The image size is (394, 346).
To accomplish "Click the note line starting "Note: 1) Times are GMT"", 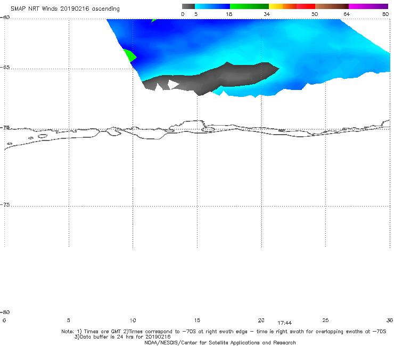I will click(224, 332).
